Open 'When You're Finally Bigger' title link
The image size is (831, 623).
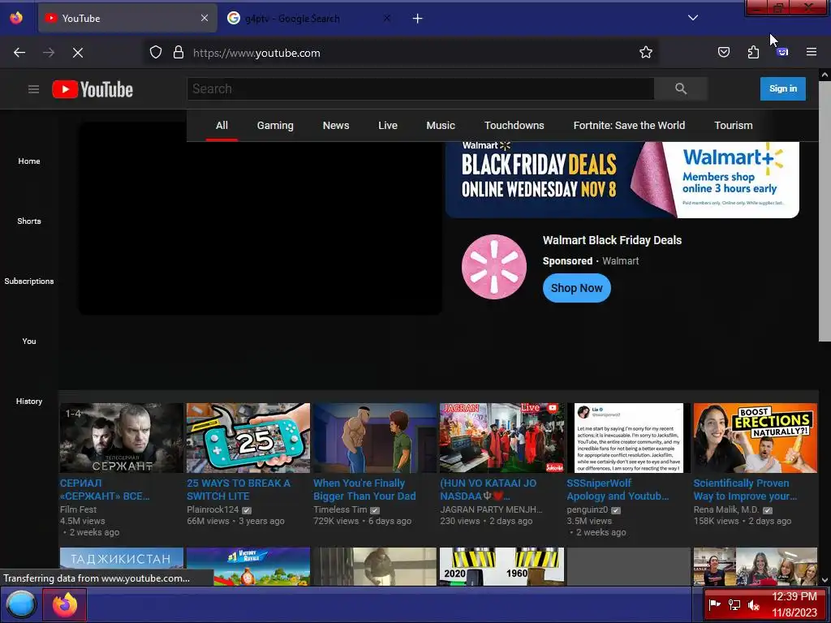[x=364, y=489]
